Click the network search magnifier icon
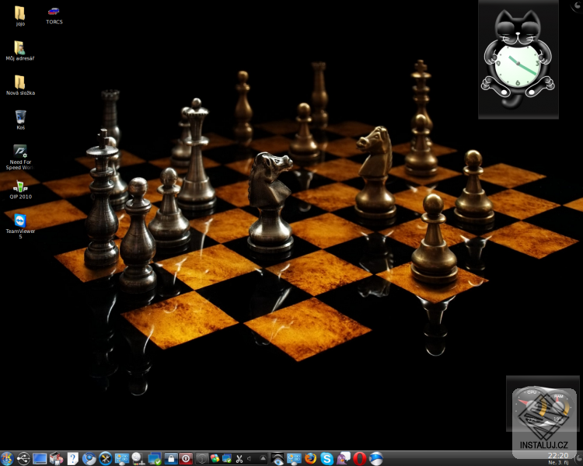This screenshot has height=466, width=583. (x=138, y=458)
